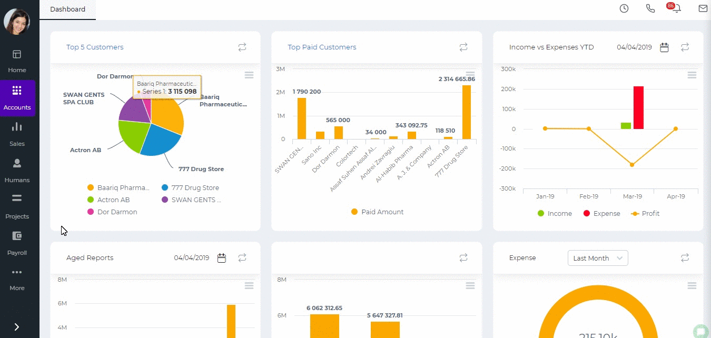Click Income vs Expenses date 04/04/2019 field
711x338 pixels.
pos(634,47)
